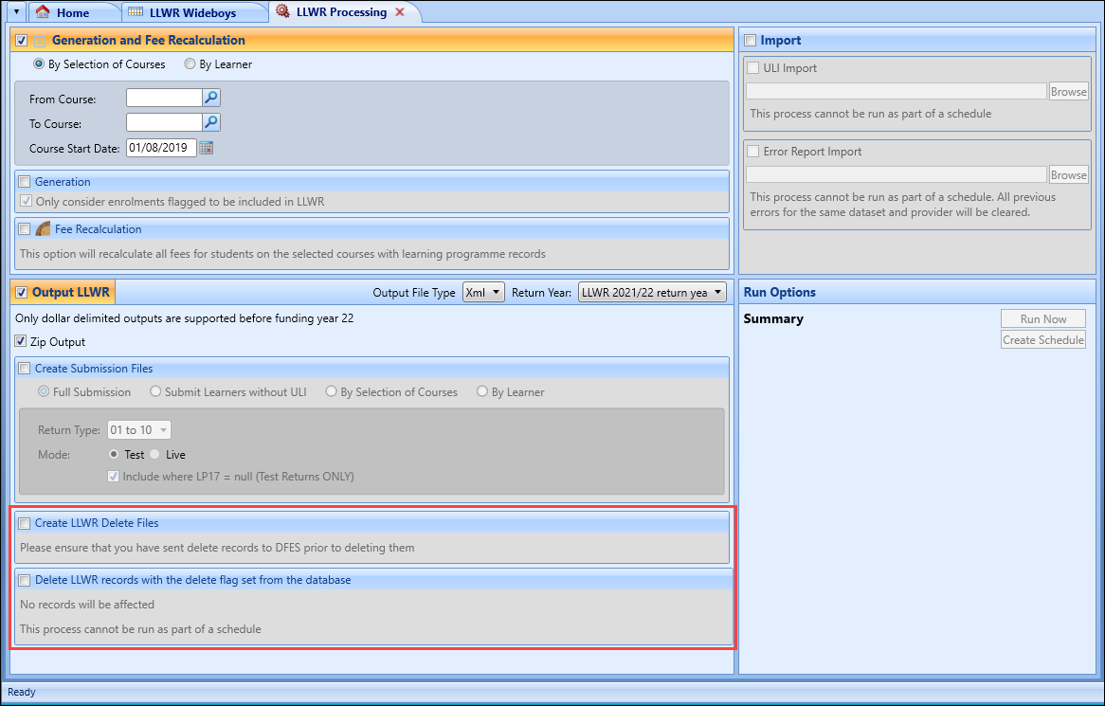Uncheck the Zip Output checkbox
The width and height of the screenshot is (1105, 706).
pos(21,342)
